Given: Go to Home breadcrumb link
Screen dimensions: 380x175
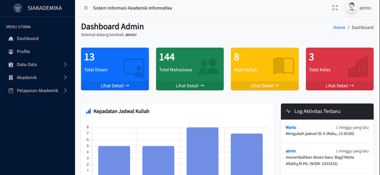Looking at the screenshot, I should coord(339,28).
